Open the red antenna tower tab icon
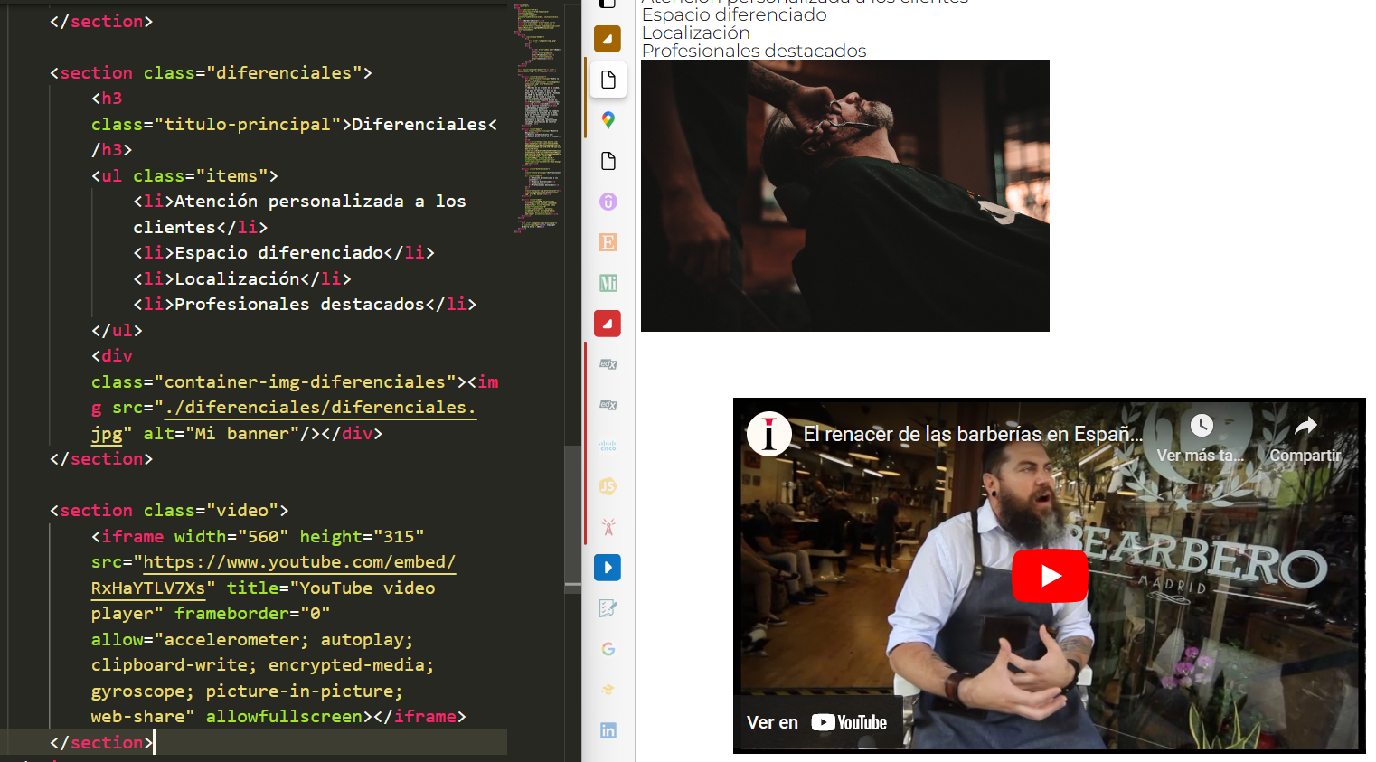 (x=608, y=527)
